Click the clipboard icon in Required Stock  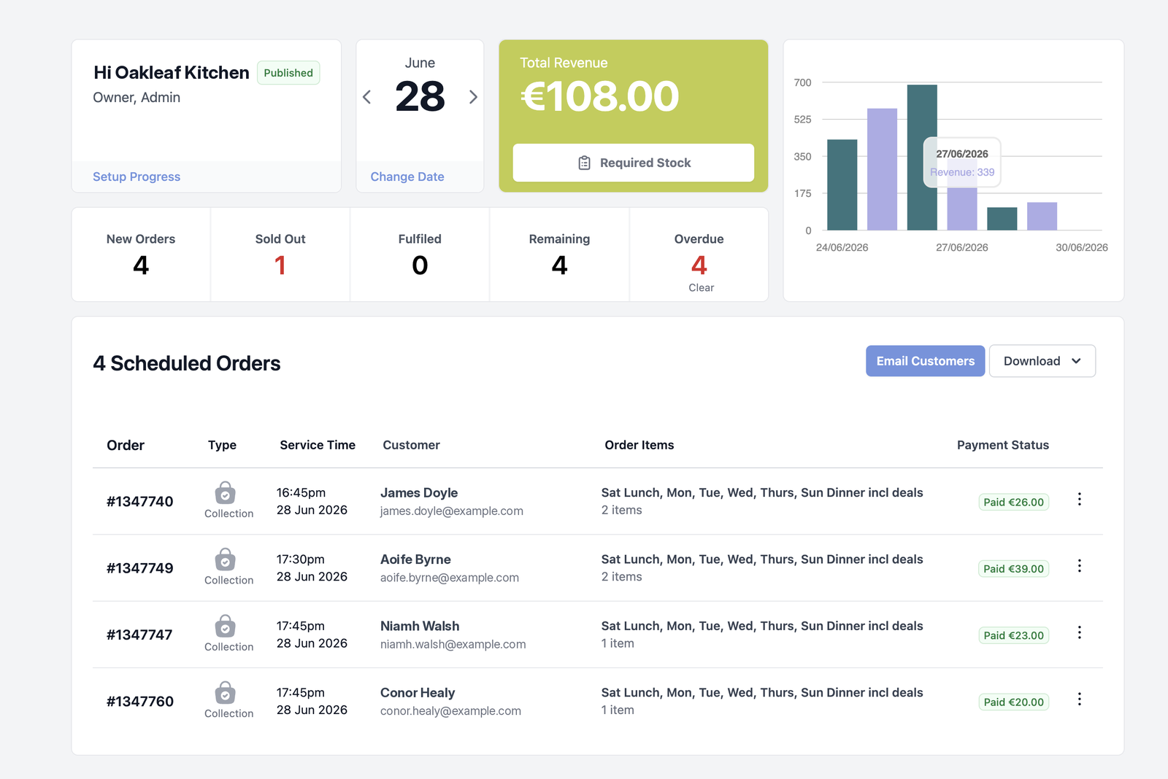[584, 163]
